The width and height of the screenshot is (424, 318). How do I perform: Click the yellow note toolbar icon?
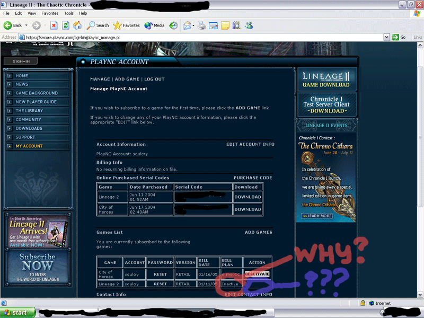(225, 25)
